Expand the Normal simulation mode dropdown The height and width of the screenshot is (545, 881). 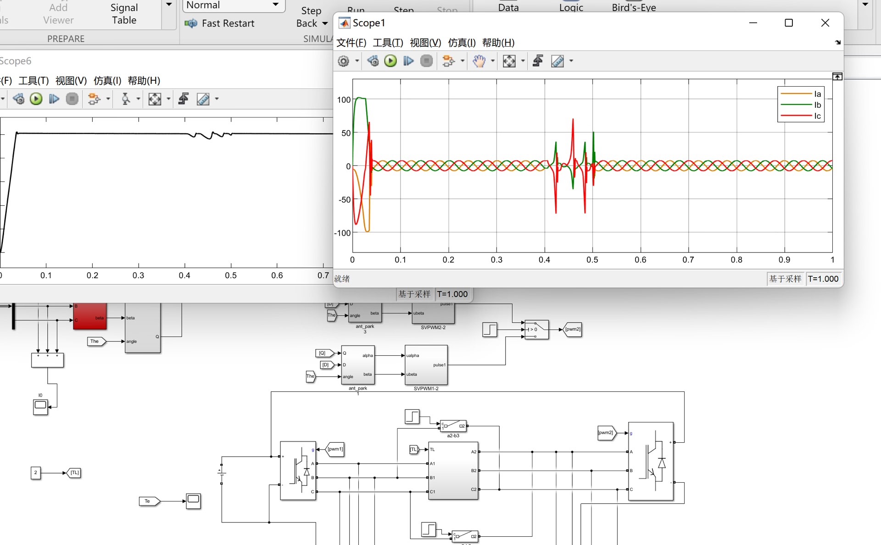coord(275,5)
